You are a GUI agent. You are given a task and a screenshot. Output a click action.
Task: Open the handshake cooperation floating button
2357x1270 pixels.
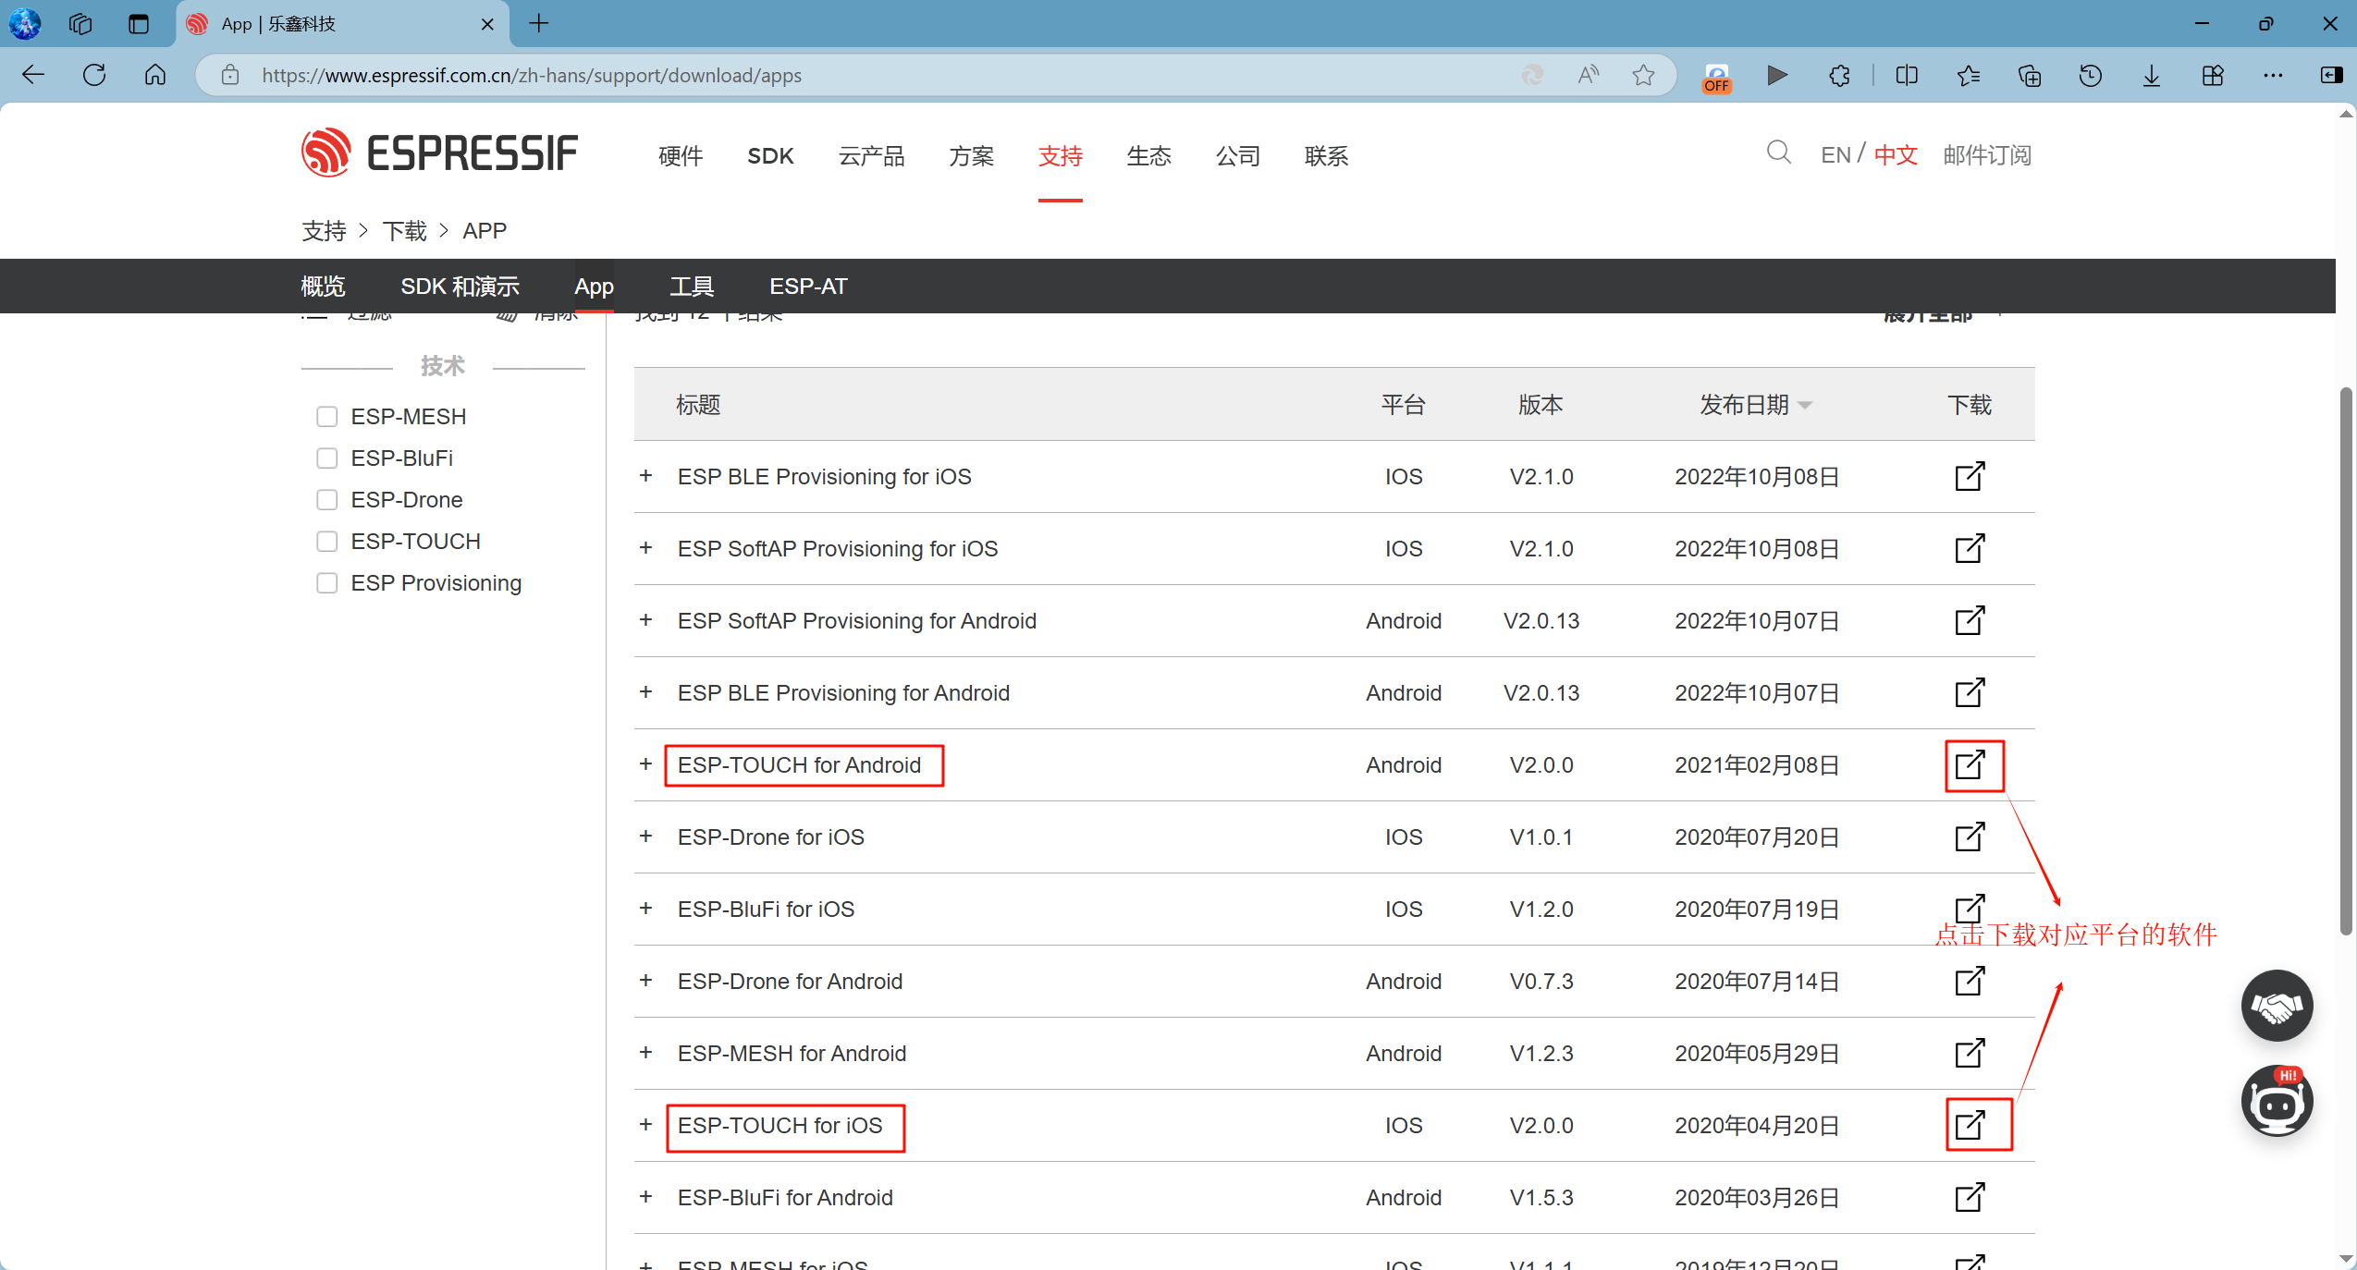(x=2277, y=1006)
